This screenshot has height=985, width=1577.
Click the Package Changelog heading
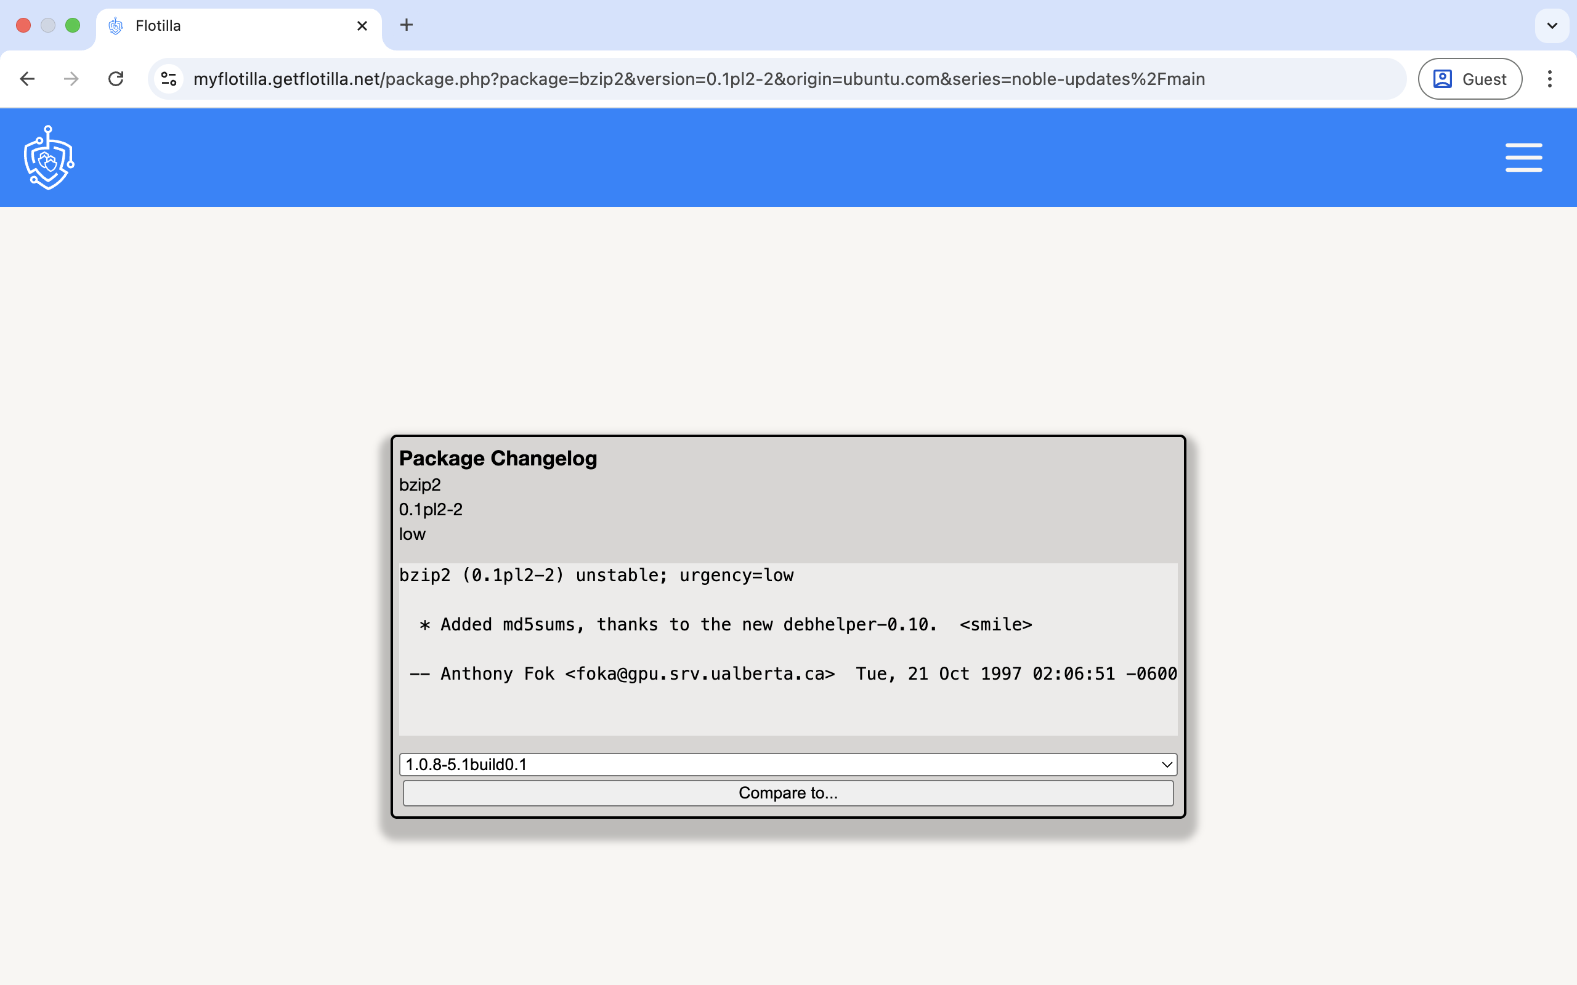click(x=497, y=458)
